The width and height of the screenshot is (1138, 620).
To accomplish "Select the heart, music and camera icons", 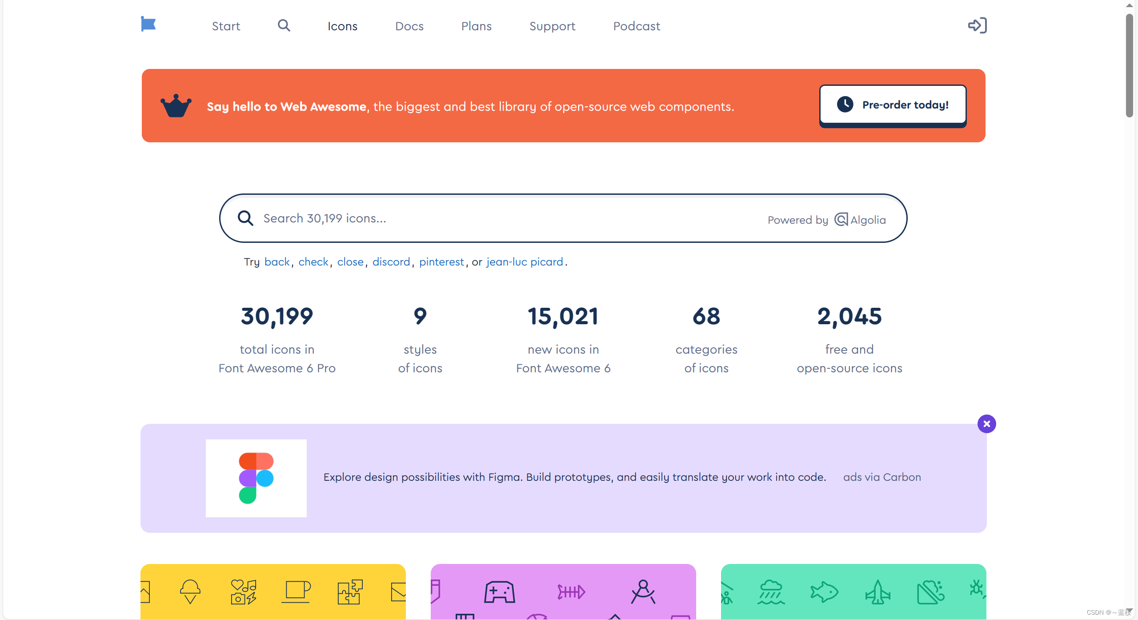I will [244, 592].
